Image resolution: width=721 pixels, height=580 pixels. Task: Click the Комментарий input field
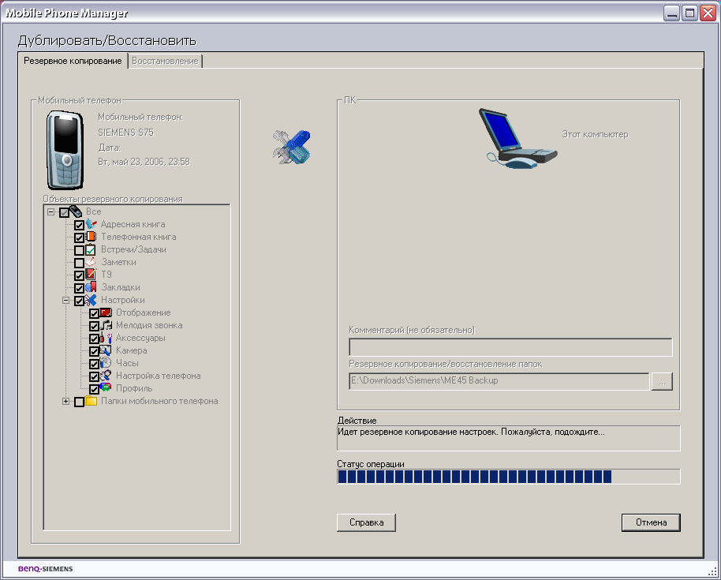point(510,347)
